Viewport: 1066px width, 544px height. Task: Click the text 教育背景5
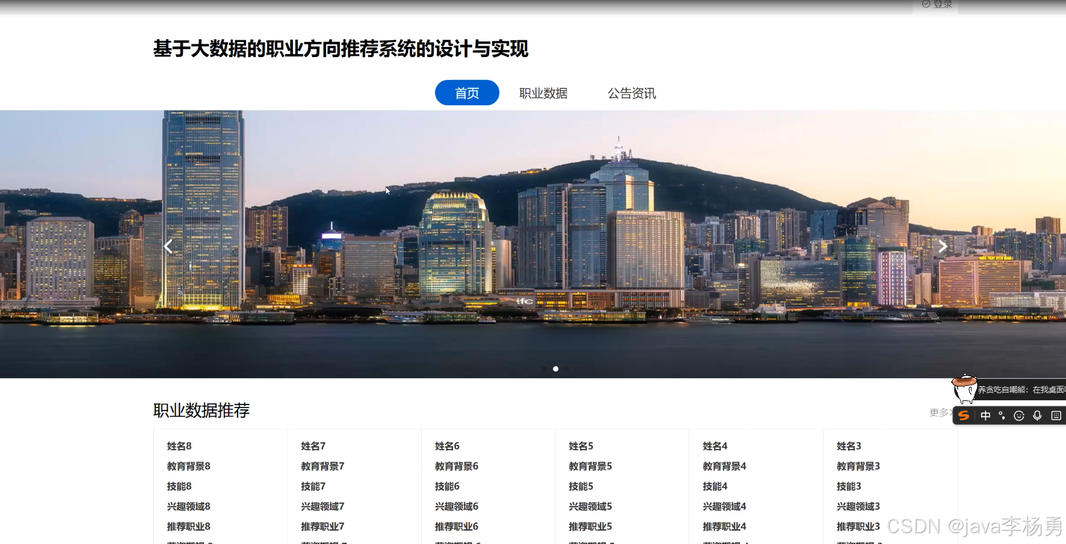coord(591,466)
